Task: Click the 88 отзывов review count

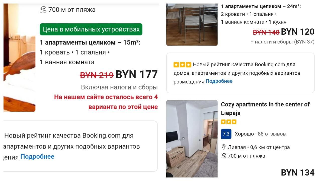Action: (272, 134)
